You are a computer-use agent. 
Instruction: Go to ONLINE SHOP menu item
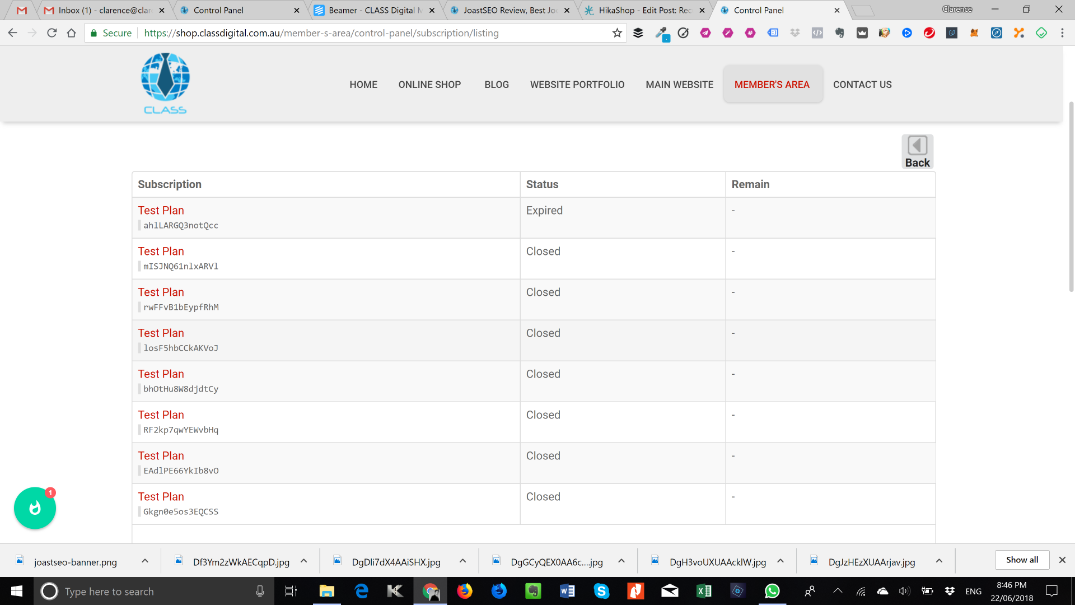coord(429,85)
